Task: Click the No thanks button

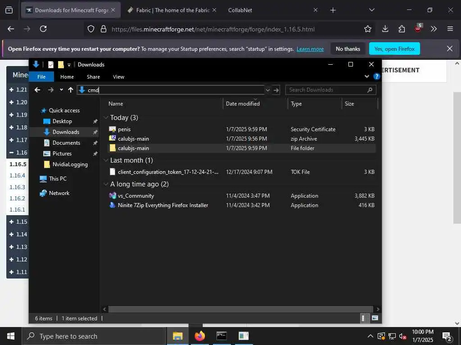Action: coord(348,49)
